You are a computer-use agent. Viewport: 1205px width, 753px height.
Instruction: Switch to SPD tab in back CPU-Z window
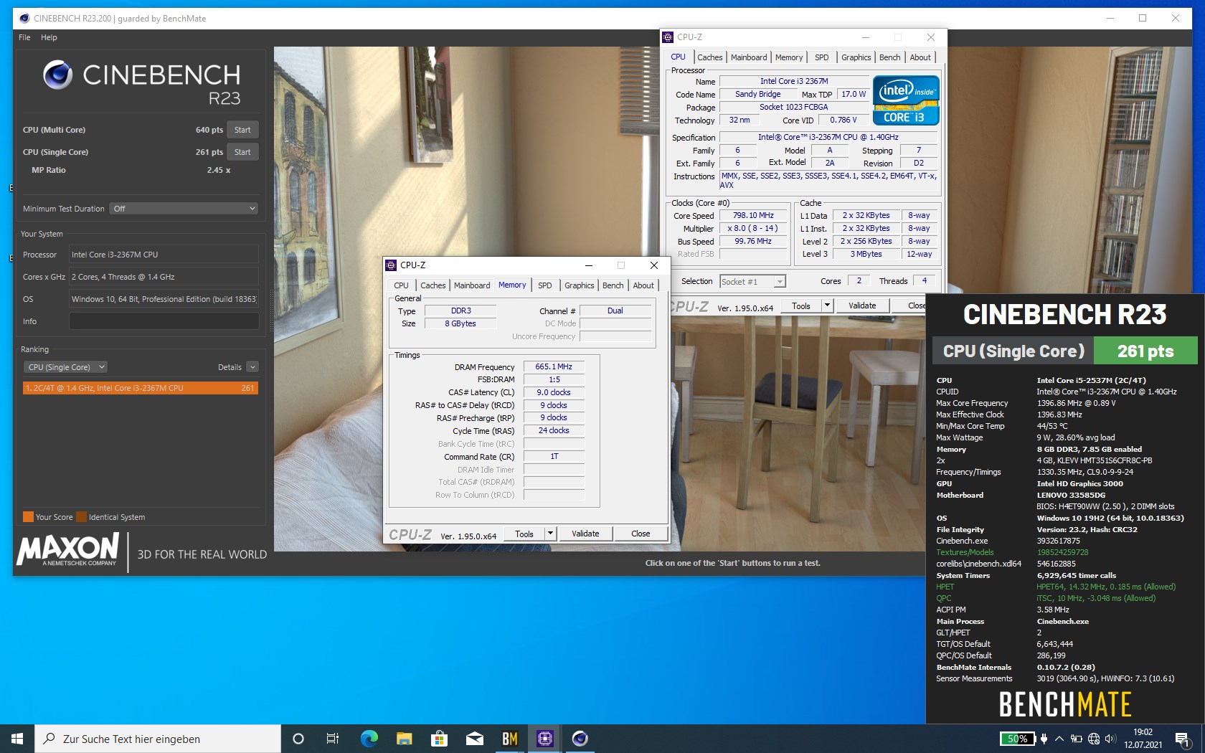tap(822, 57)
